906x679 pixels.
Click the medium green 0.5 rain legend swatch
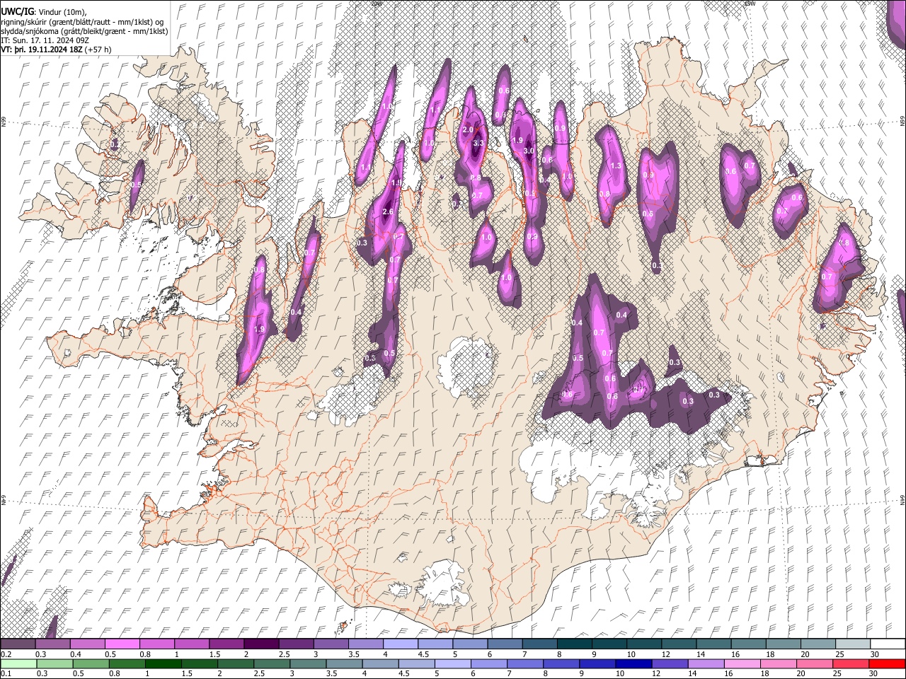pyautogui.click(x=91, y=663)
